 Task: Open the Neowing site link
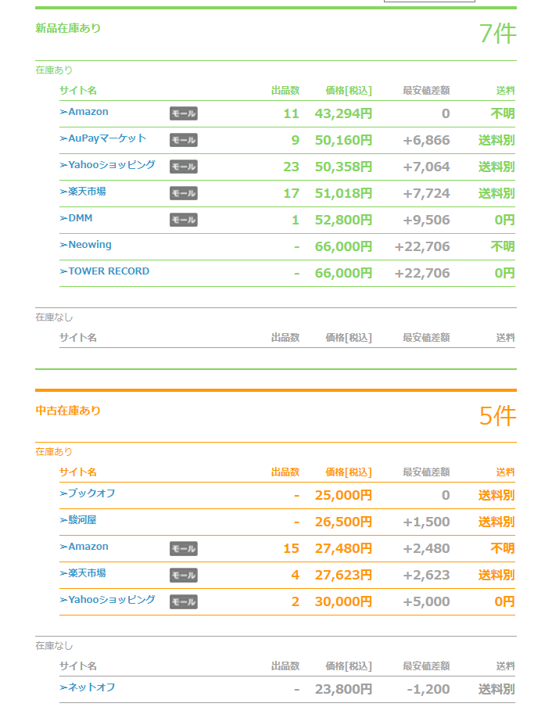pos(86,245)
